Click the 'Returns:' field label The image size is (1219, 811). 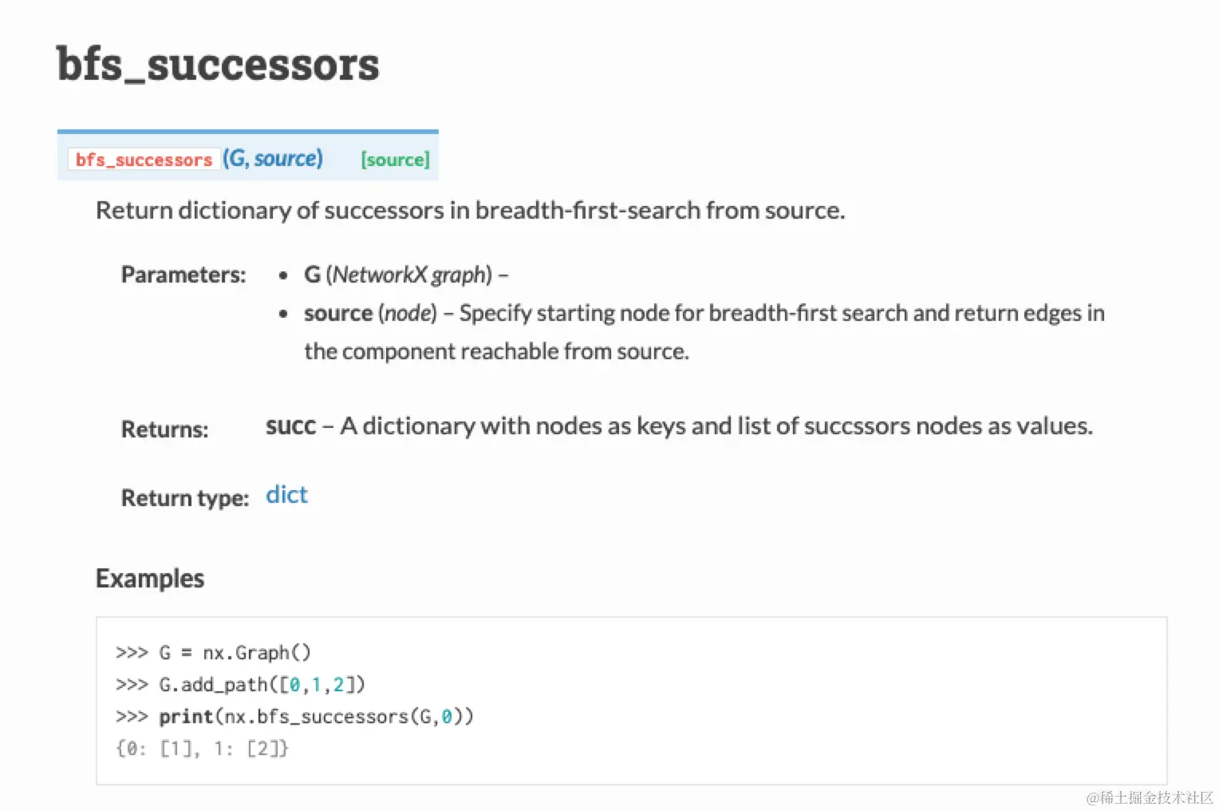tap(164, 429)
